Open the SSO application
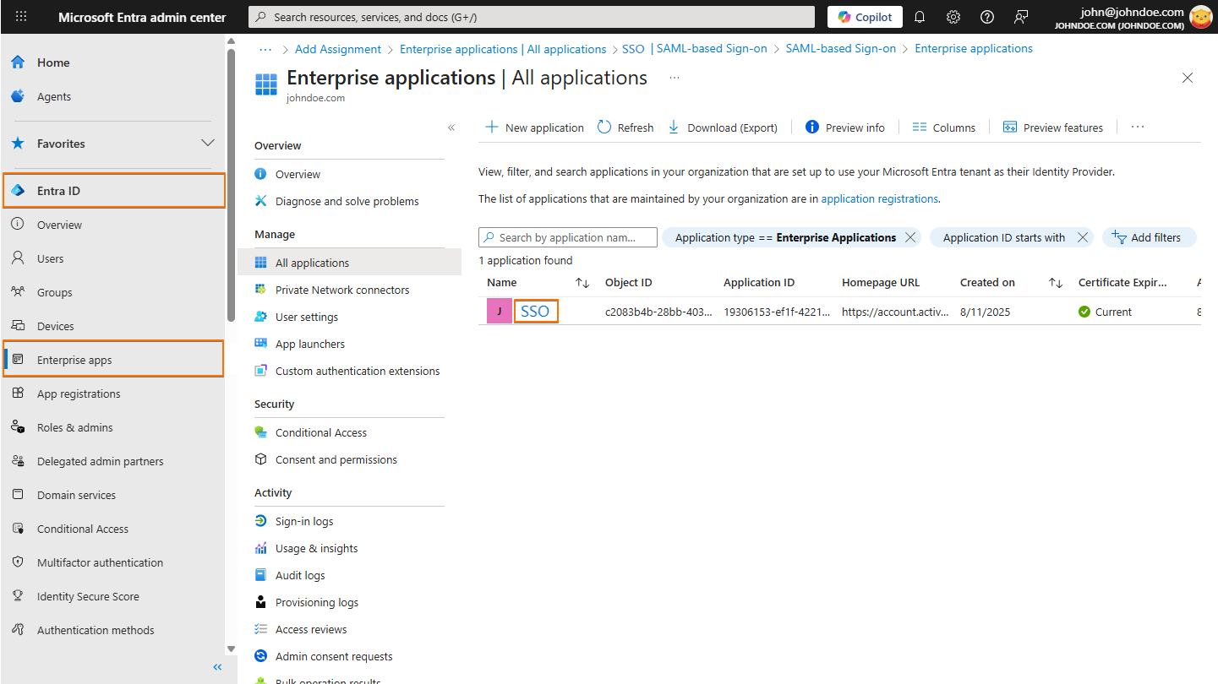 click(536, 311)
